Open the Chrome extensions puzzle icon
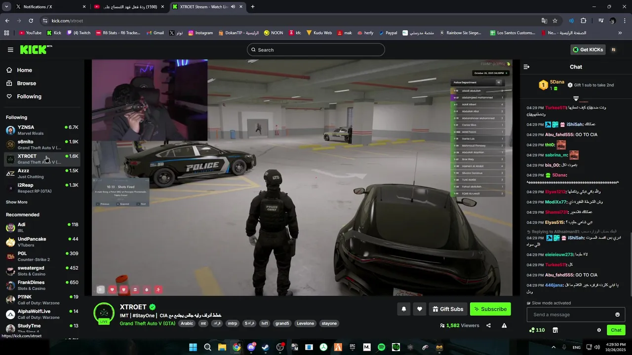 (x=584, y=21)
